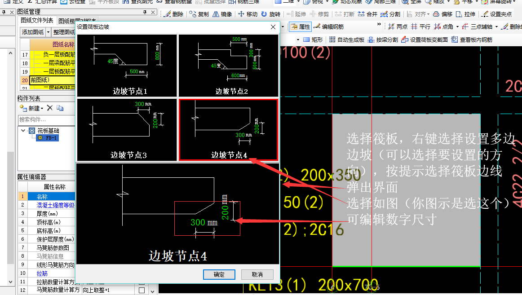Click the 分割 (Split) tool
Image resolution: width=522 pixels, height=295 pixels.
[390, 14]
